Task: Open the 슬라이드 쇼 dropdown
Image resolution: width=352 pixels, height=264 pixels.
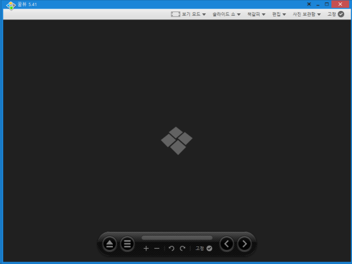Action: (226, 14)
